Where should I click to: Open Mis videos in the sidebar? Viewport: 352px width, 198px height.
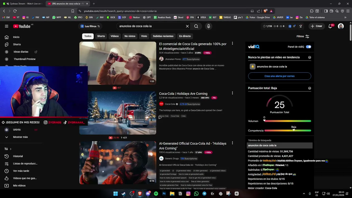(19, 186)
